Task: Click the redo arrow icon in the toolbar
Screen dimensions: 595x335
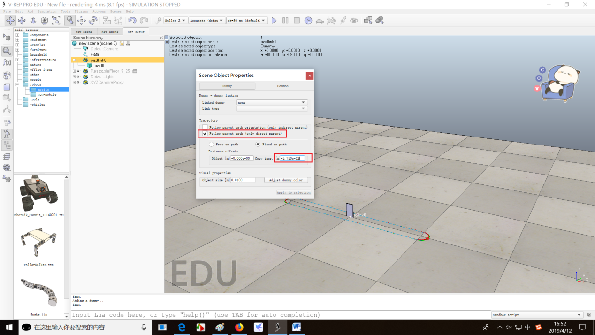Action: coord(144,21)
